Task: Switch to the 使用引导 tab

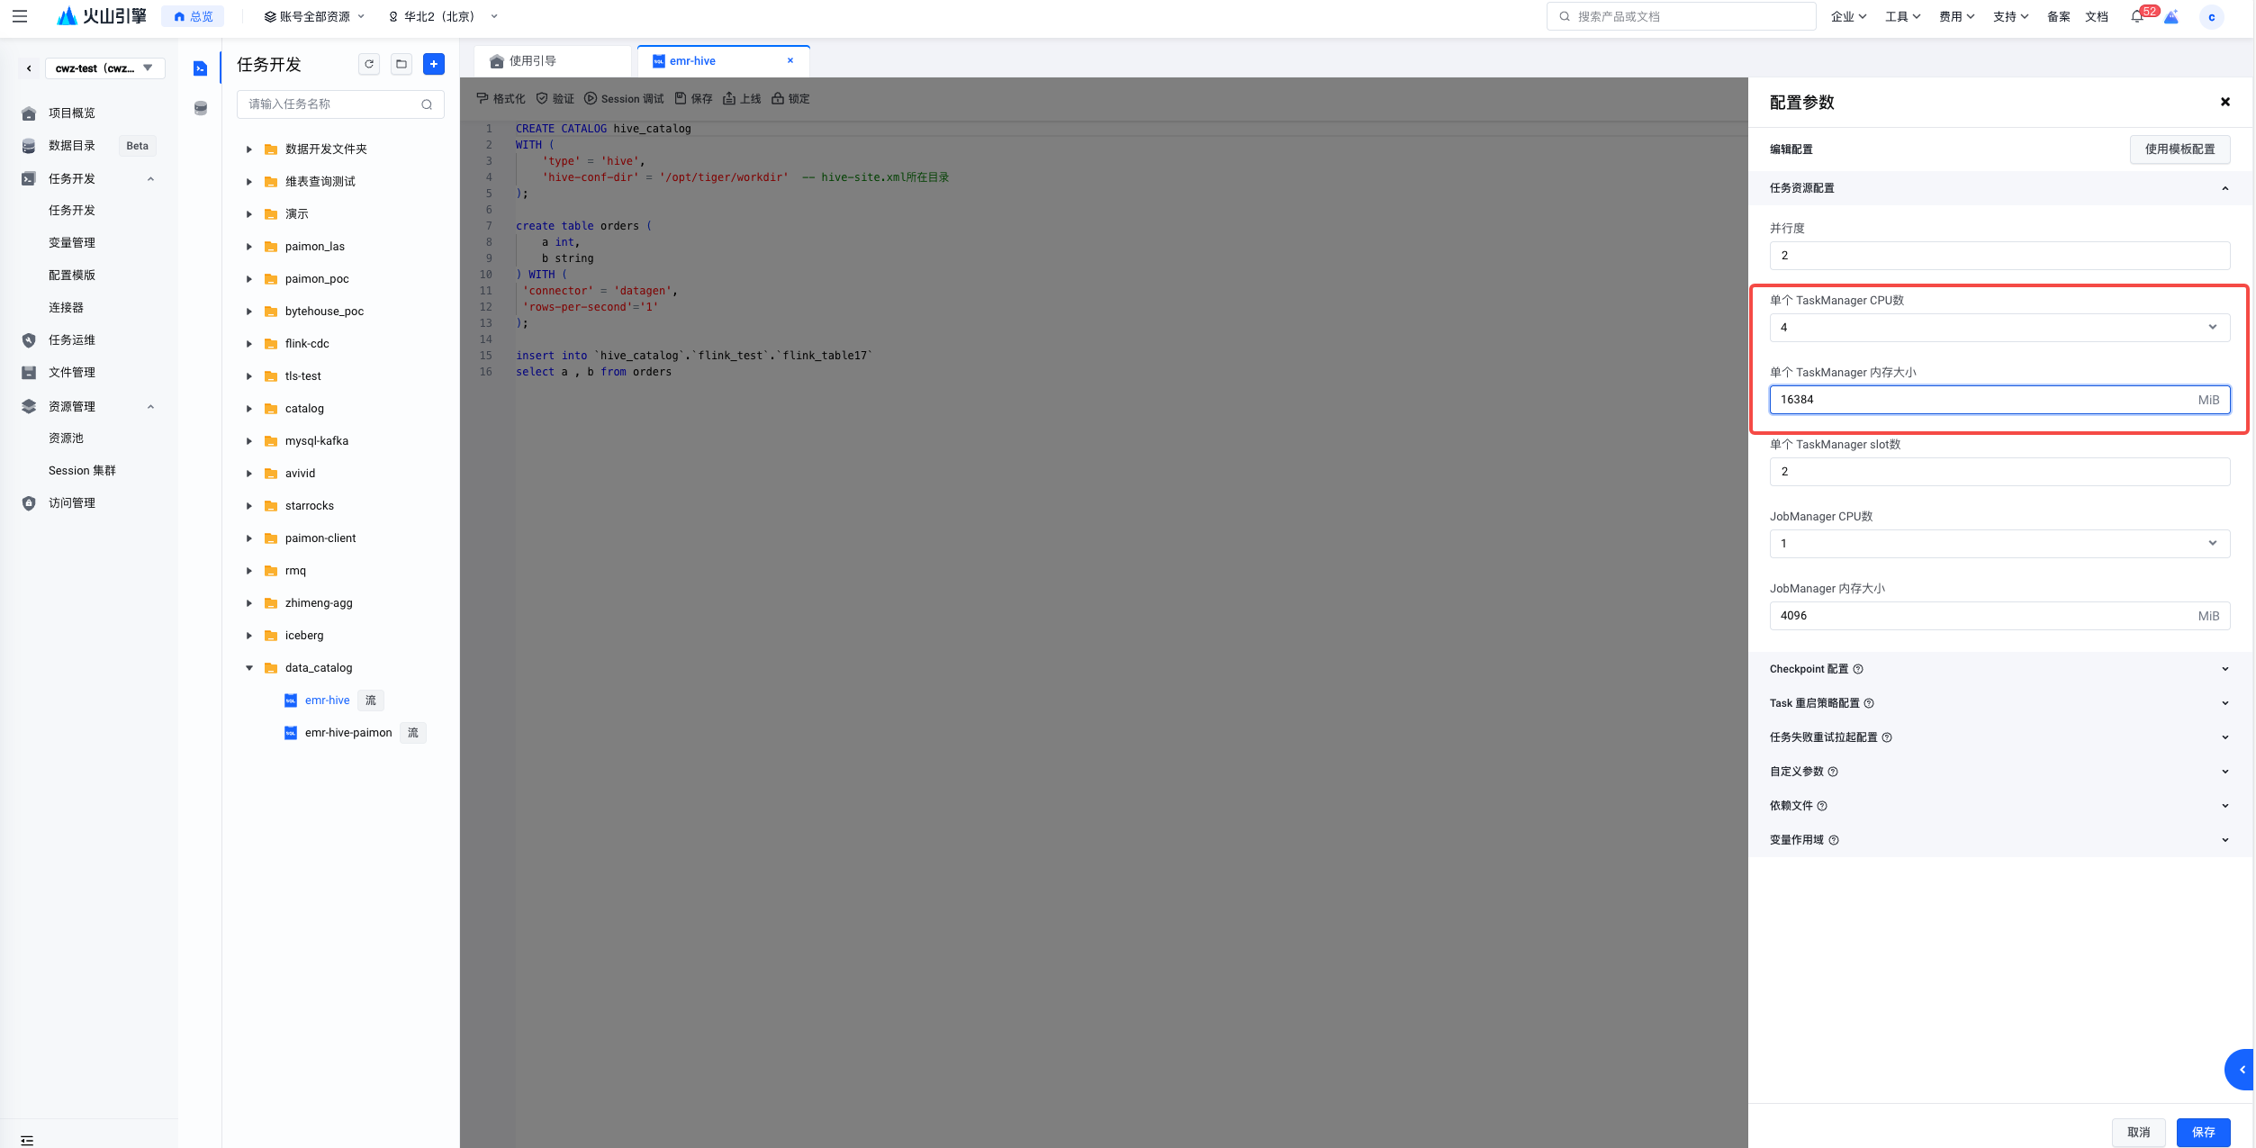Action: [533, 61]
